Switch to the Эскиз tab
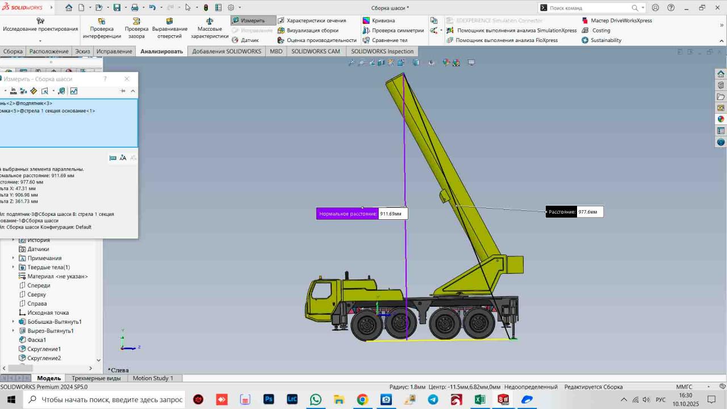The height and width of the screenshot is (409, 727). tap(82, 51)
